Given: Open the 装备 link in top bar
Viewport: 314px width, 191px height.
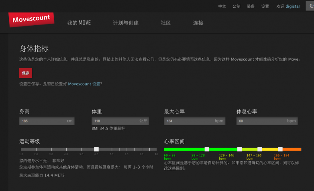Looking at the screenshot, I should click(x=251, y=6).
